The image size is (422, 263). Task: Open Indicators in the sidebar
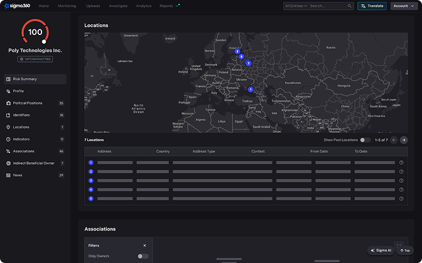[21, 139]
